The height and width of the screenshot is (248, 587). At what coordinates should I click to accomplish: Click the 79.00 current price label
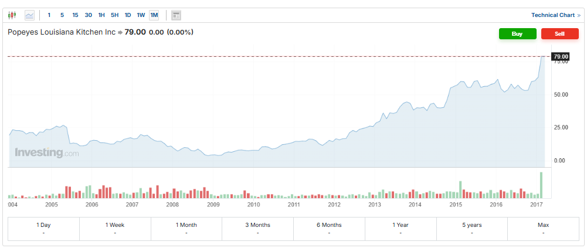pyautogui.click(x=561, y=56)
